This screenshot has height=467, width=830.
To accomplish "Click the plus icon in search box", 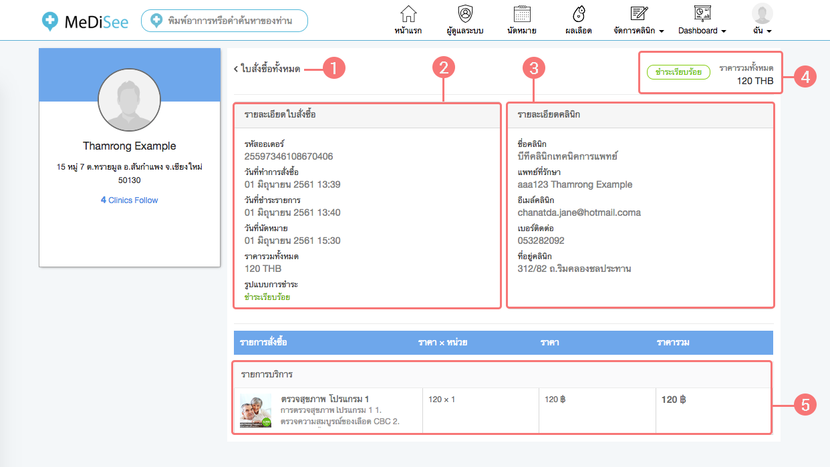I will (x=156, y=21).
